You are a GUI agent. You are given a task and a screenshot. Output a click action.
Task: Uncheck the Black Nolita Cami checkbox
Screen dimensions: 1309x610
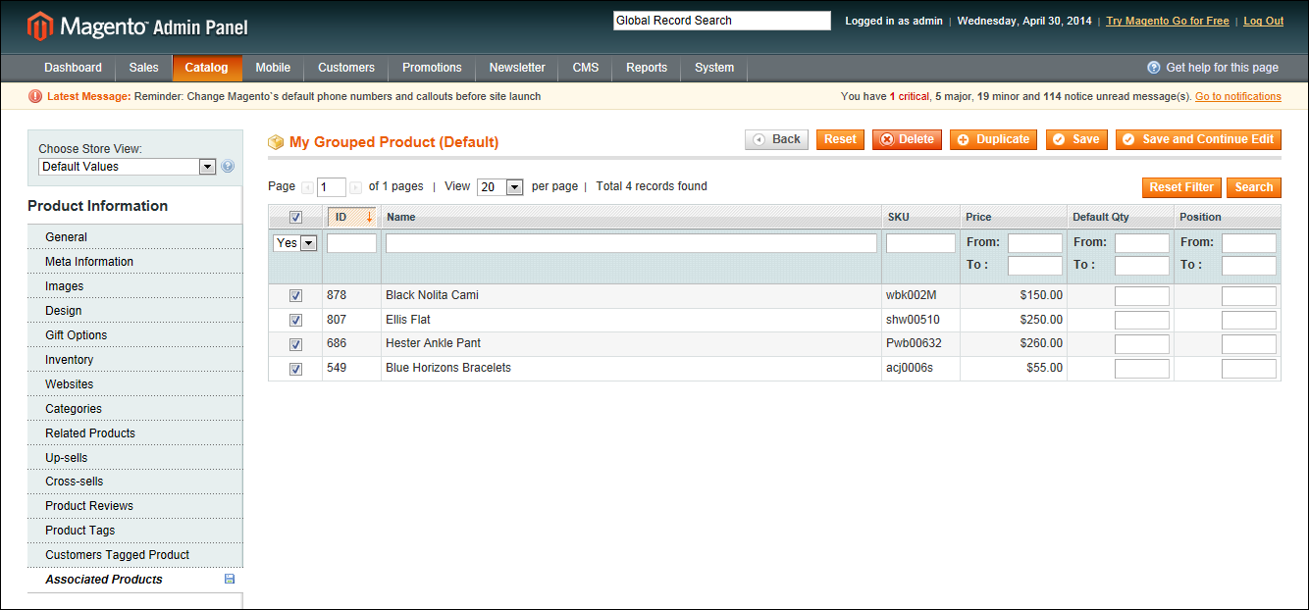point(295,295)
